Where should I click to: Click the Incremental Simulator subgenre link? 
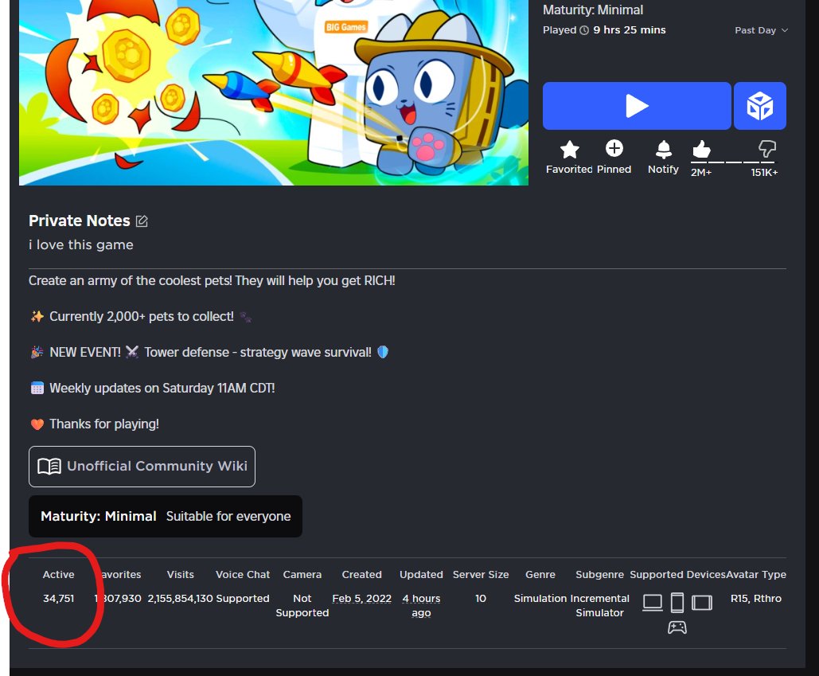tap(600, 605)
